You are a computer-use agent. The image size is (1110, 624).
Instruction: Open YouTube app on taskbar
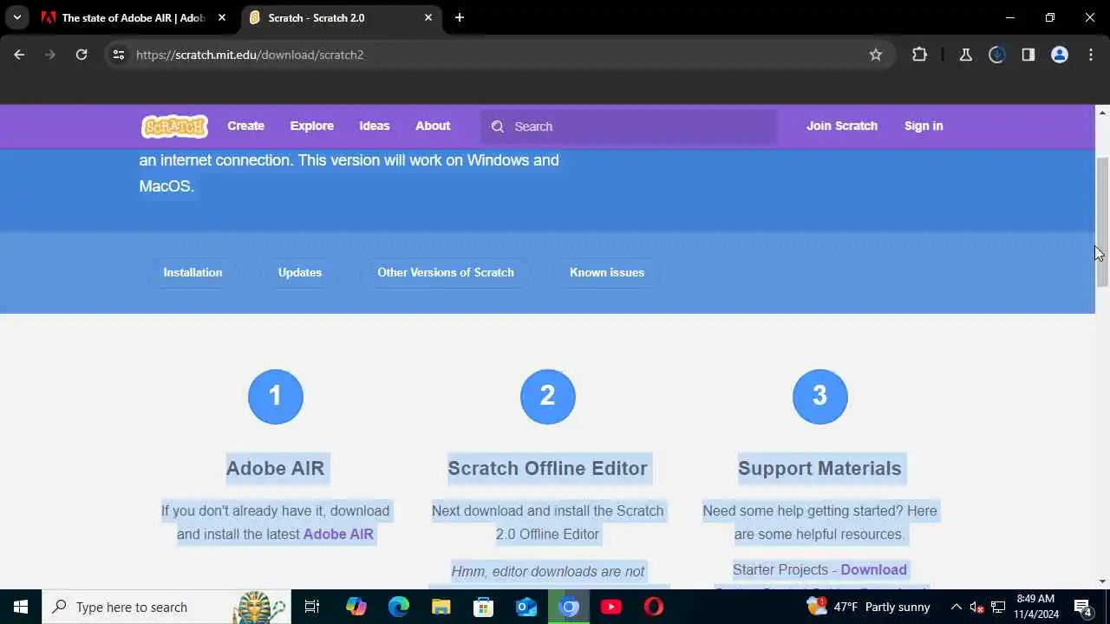[x=611, y=607]
